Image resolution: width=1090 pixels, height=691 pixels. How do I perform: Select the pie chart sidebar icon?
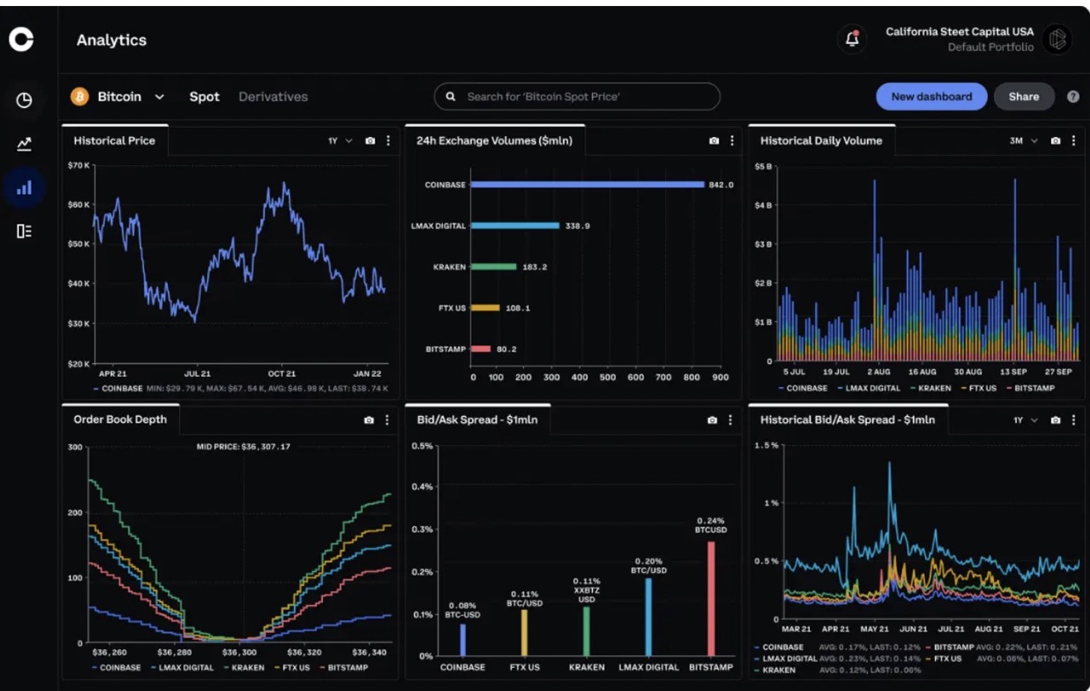[x=24, y=100]
